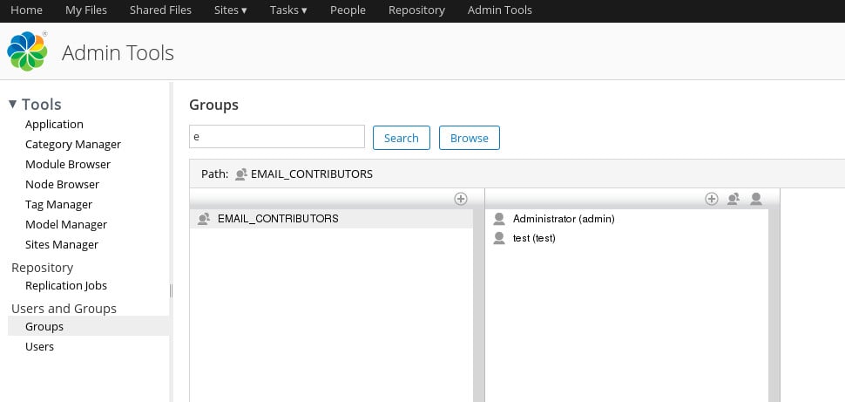Open Model Manager
The height and width of the screenshot is (402, 845).
coord(66,224)
